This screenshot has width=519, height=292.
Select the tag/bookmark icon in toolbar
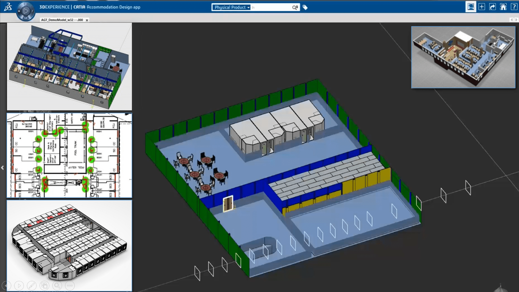305,7
